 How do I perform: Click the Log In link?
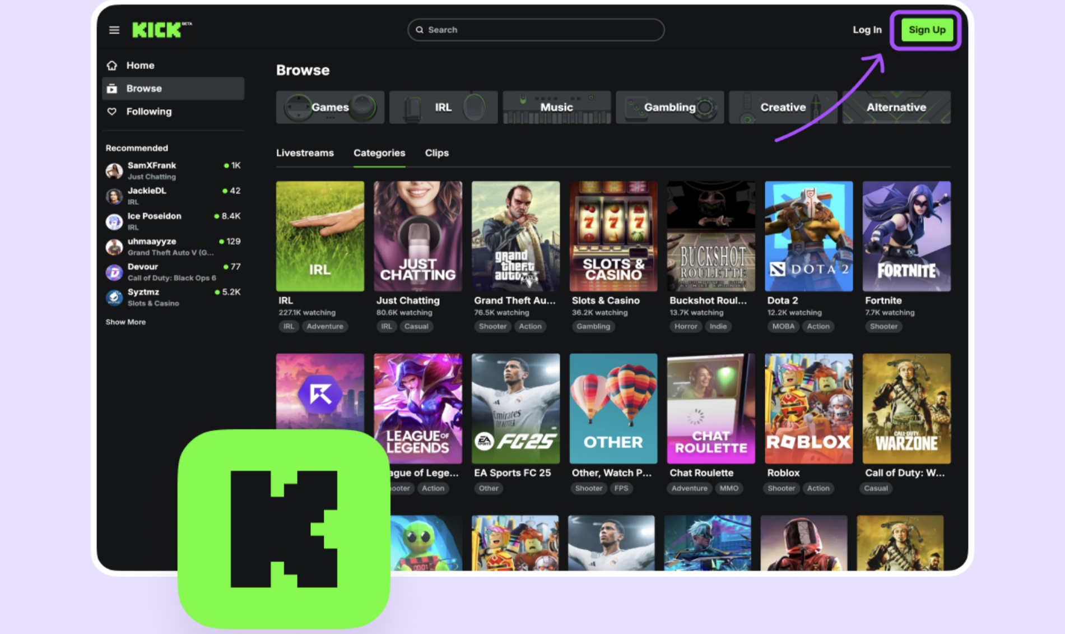867,30
